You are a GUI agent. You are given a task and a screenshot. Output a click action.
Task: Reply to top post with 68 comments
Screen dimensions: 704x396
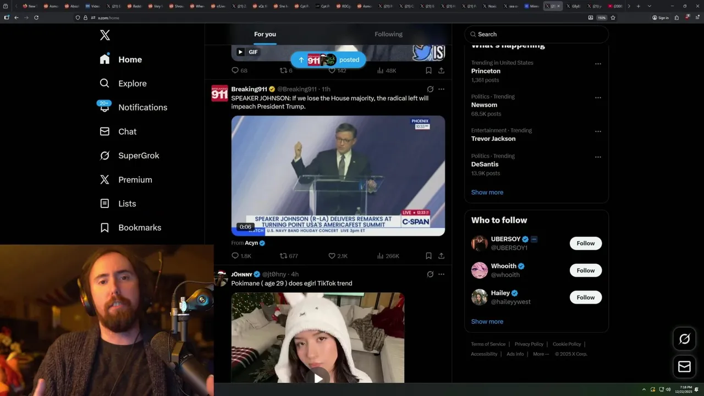(x=239, y=70)
